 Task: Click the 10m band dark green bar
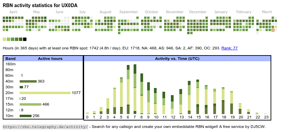[x=25, y=116]
